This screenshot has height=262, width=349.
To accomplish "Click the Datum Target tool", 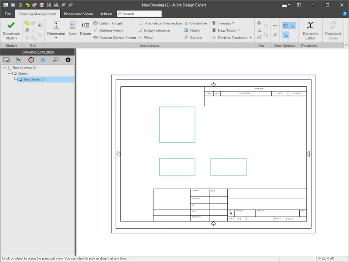I will [108, 23].
